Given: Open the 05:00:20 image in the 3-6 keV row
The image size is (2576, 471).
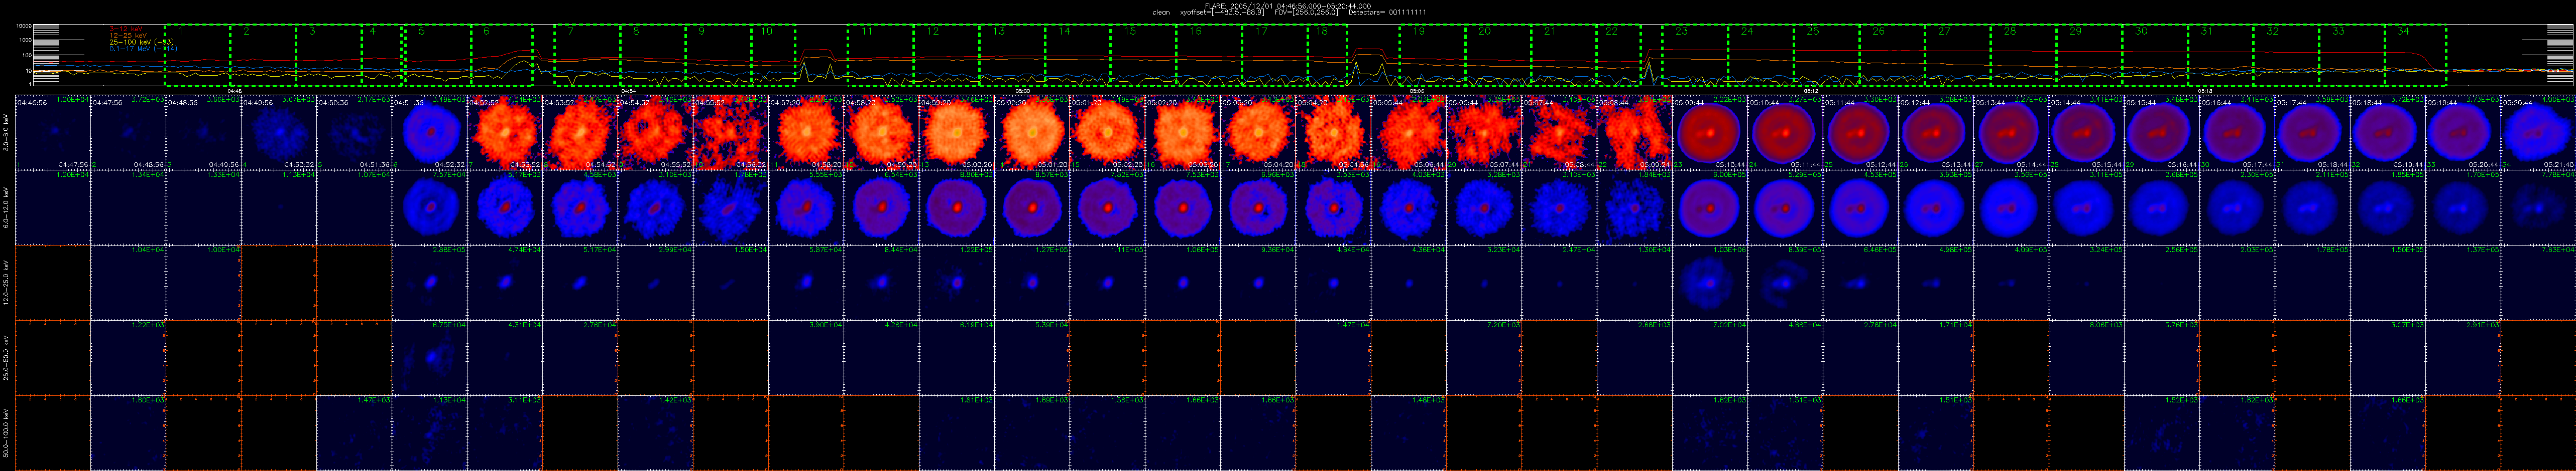Looking at the screenshot, I should [1032, 132].
